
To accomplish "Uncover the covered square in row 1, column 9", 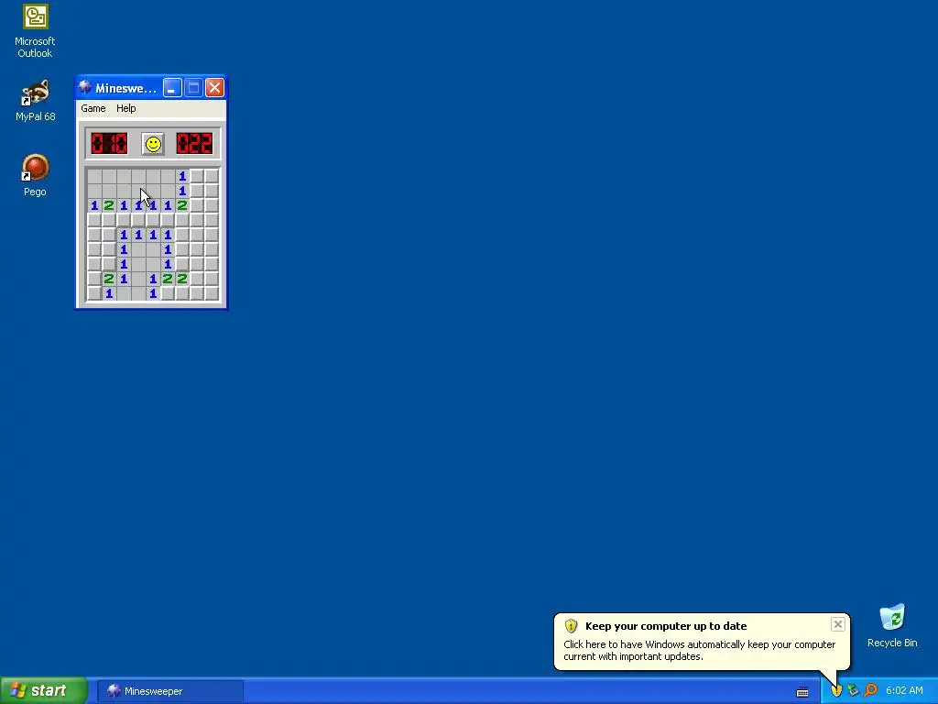I will pos(212,176).
